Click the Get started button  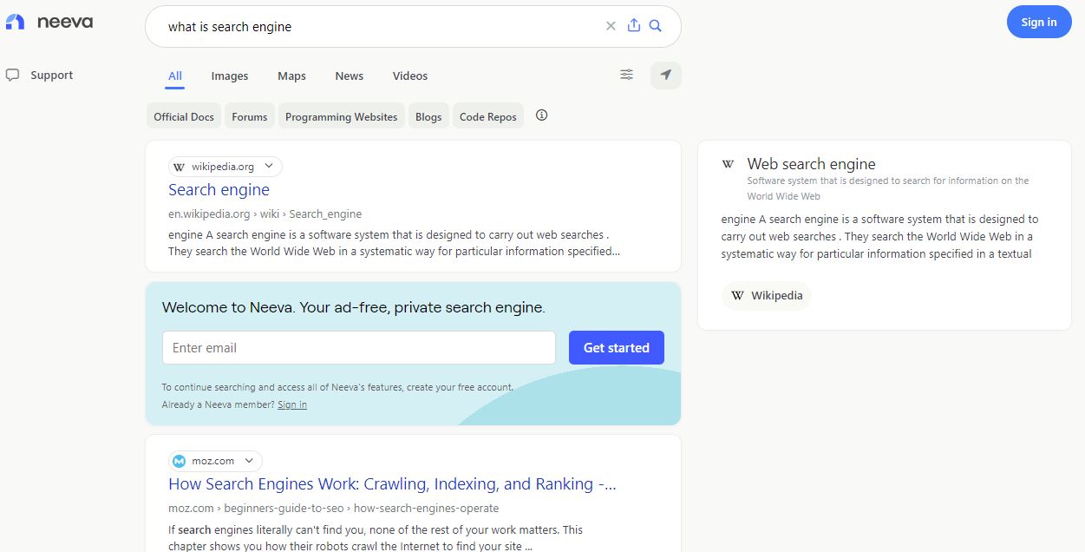pos(617,347)
